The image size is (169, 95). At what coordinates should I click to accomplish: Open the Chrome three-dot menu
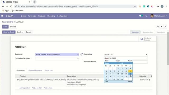(x=166, y=6)
